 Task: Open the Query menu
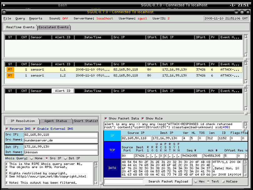click(20, 18)
